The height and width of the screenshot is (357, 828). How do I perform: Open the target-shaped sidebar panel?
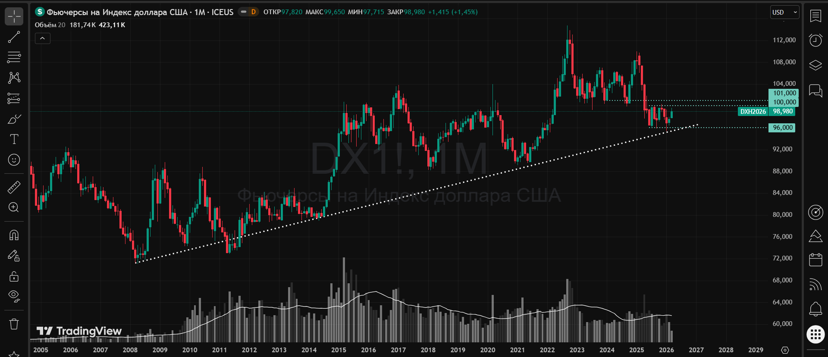tap(815, 212)
